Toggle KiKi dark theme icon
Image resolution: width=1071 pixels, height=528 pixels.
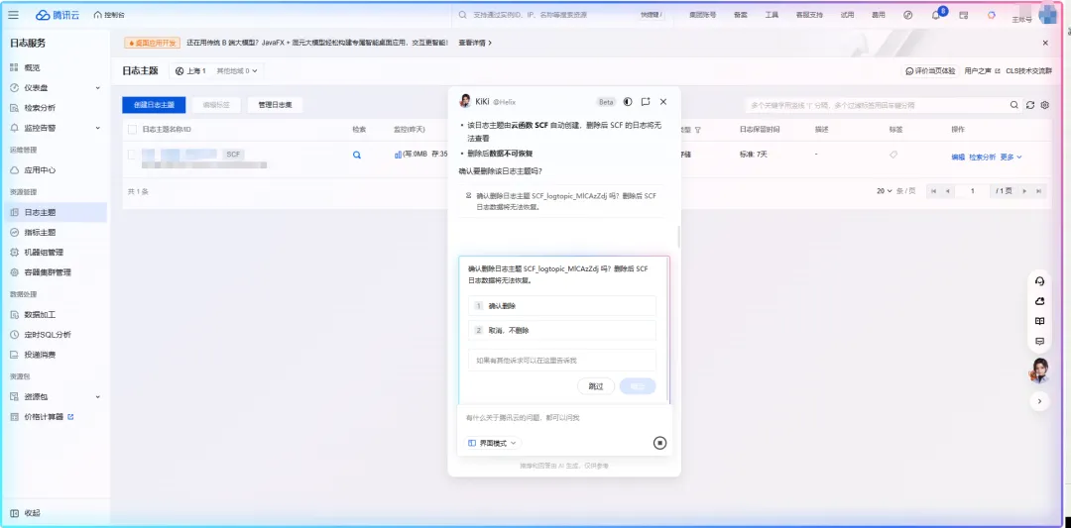coord(628,102)
